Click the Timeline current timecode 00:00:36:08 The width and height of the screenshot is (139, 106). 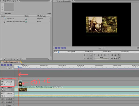click(x=6, y=65)
